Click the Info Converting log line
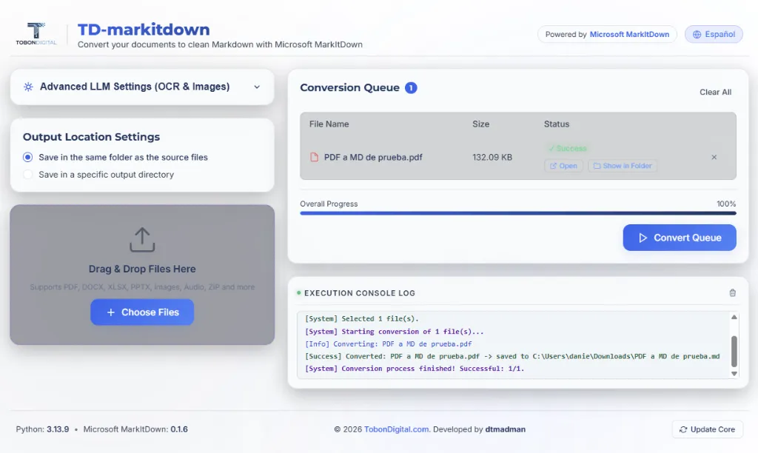This screenshot has width=758, height=453. click(x=388, y=344)
